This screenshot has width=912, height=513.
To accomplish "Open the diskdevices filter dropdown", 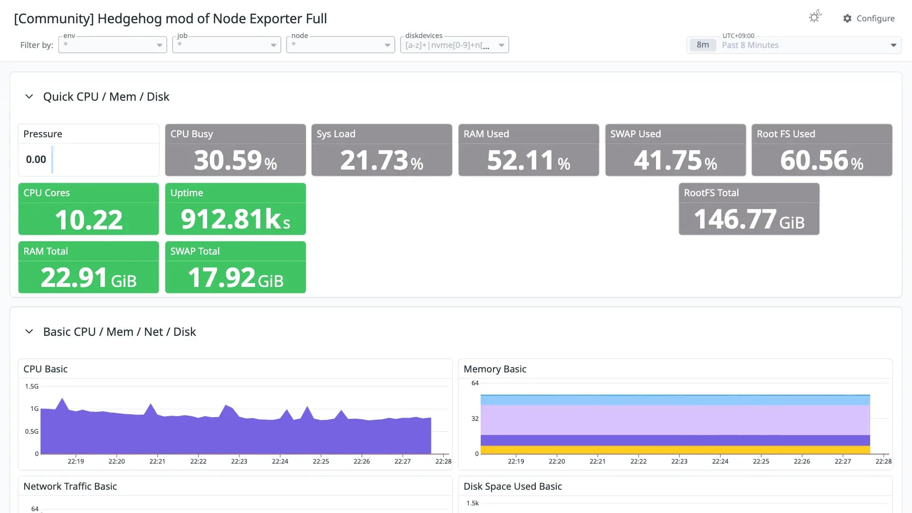I will tap(455, 45).
